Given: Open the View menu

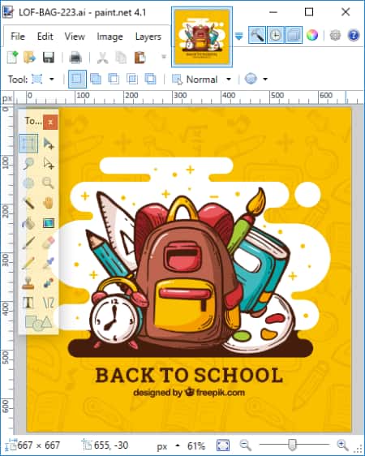Looking at the screenshot, I should click(x=75, y=37).
